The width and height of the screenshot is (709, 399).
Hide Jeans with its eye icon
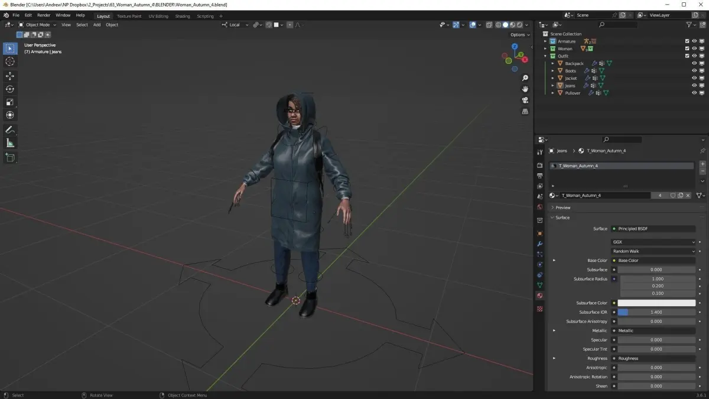click(694, 86)
